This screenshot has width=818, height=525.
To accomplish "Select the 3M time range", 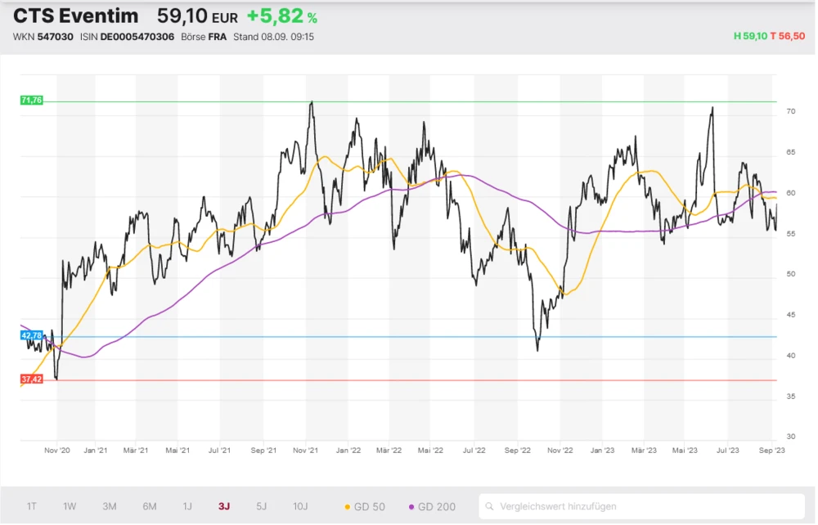I will point(110,506).
